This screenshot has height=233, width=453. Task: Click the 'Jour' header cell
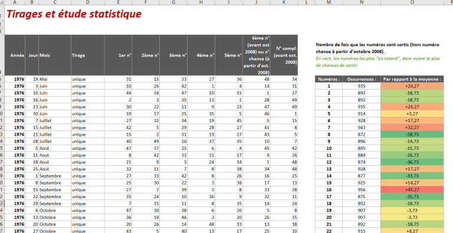click(32, 55)
